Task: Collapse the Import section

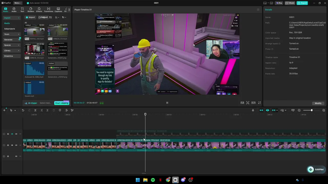Action: coord(12,18)
